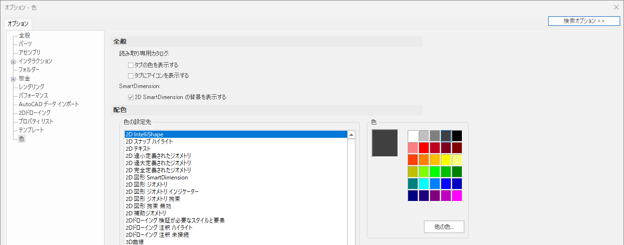Select the 2D 図形 ジオメトリ entry
The image size is (624, 245).
point(236,185)
